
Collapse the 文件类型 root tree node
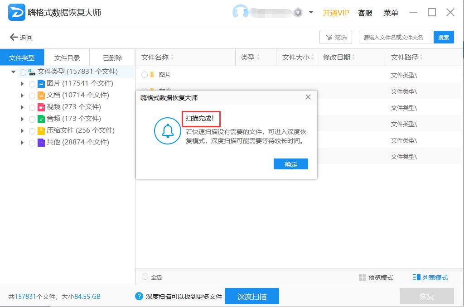tap(13, 72)
